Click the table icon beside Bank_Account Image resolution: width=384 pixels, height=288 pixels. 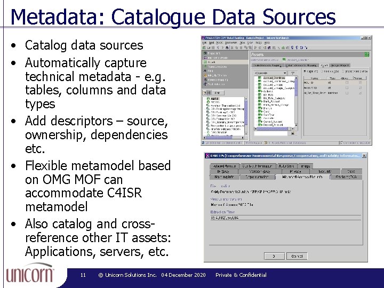point(260,101)
